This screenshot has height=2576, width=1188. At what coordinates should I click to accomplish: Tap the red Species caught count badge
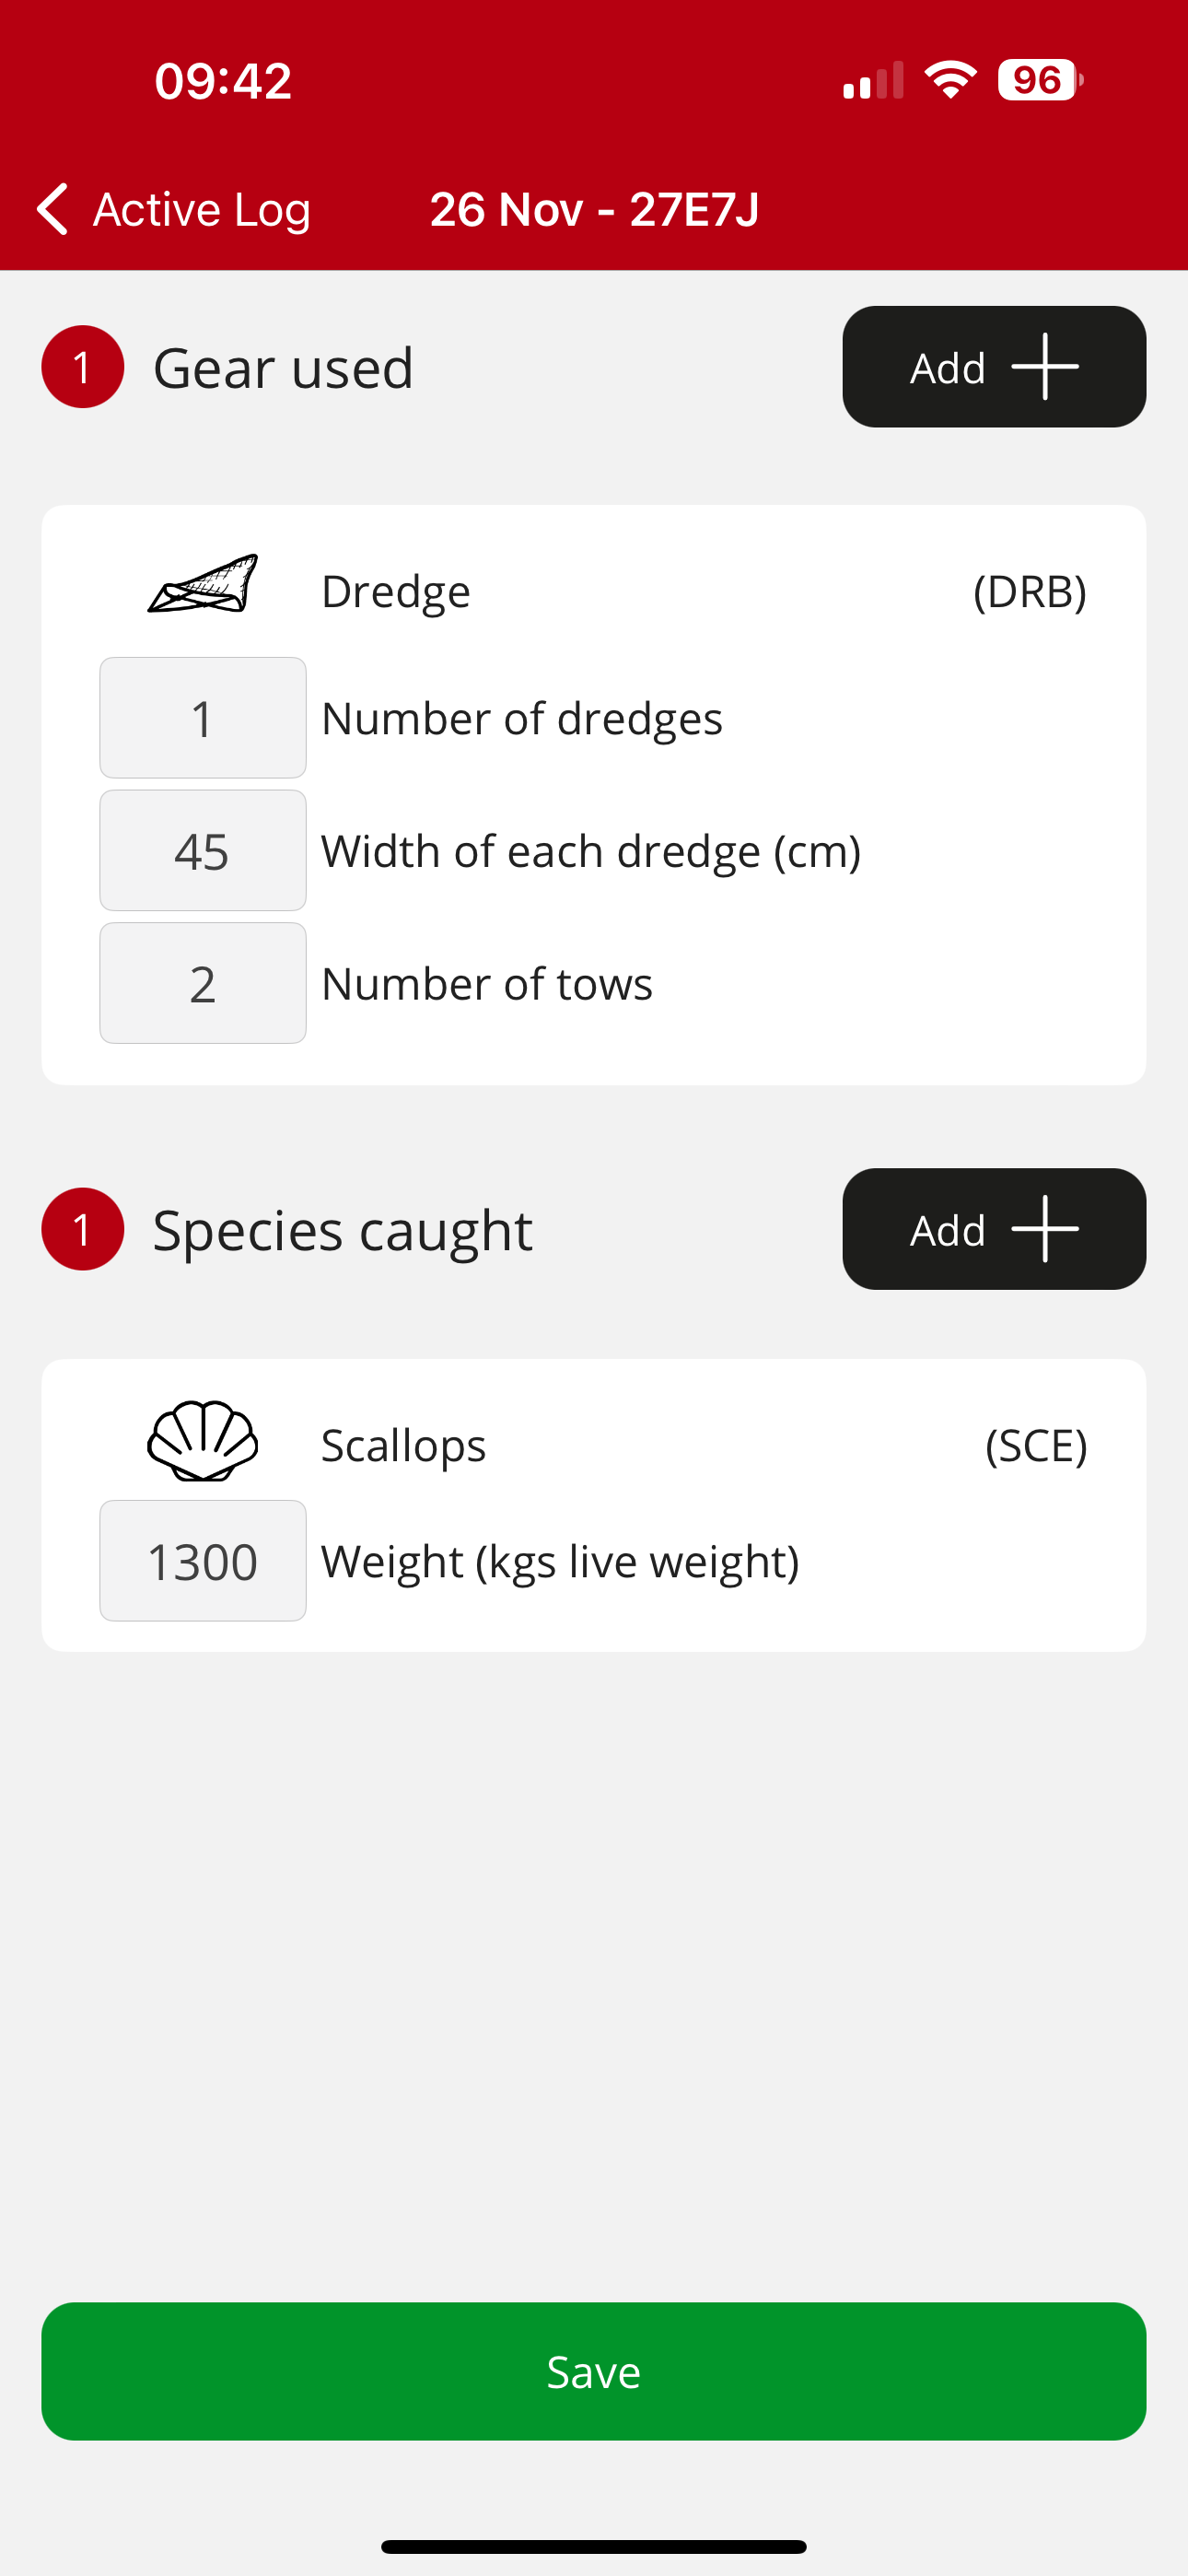(83, 1229)
